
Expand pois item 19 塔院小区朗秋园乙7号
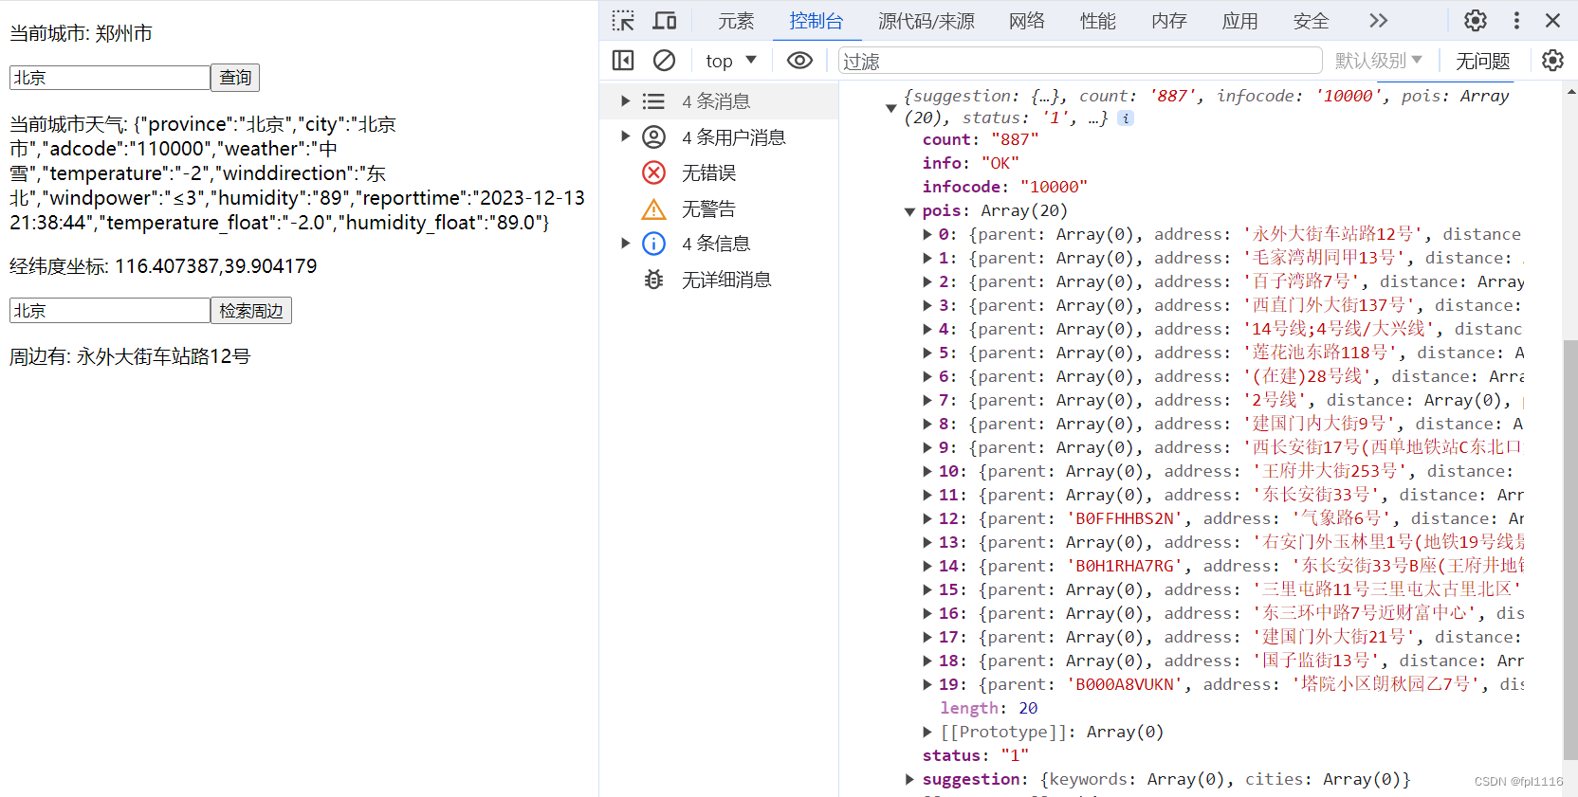point(927,684)
